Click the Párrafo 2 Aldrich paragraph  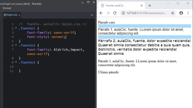(x=144, y=47)
